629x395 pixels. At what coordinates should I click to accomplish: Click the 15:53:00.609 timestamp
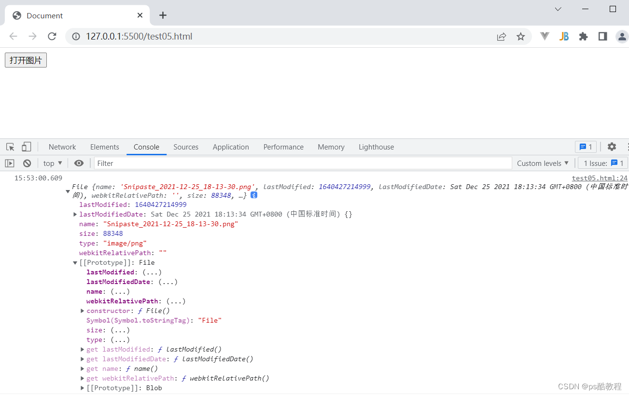click(38, 178)
